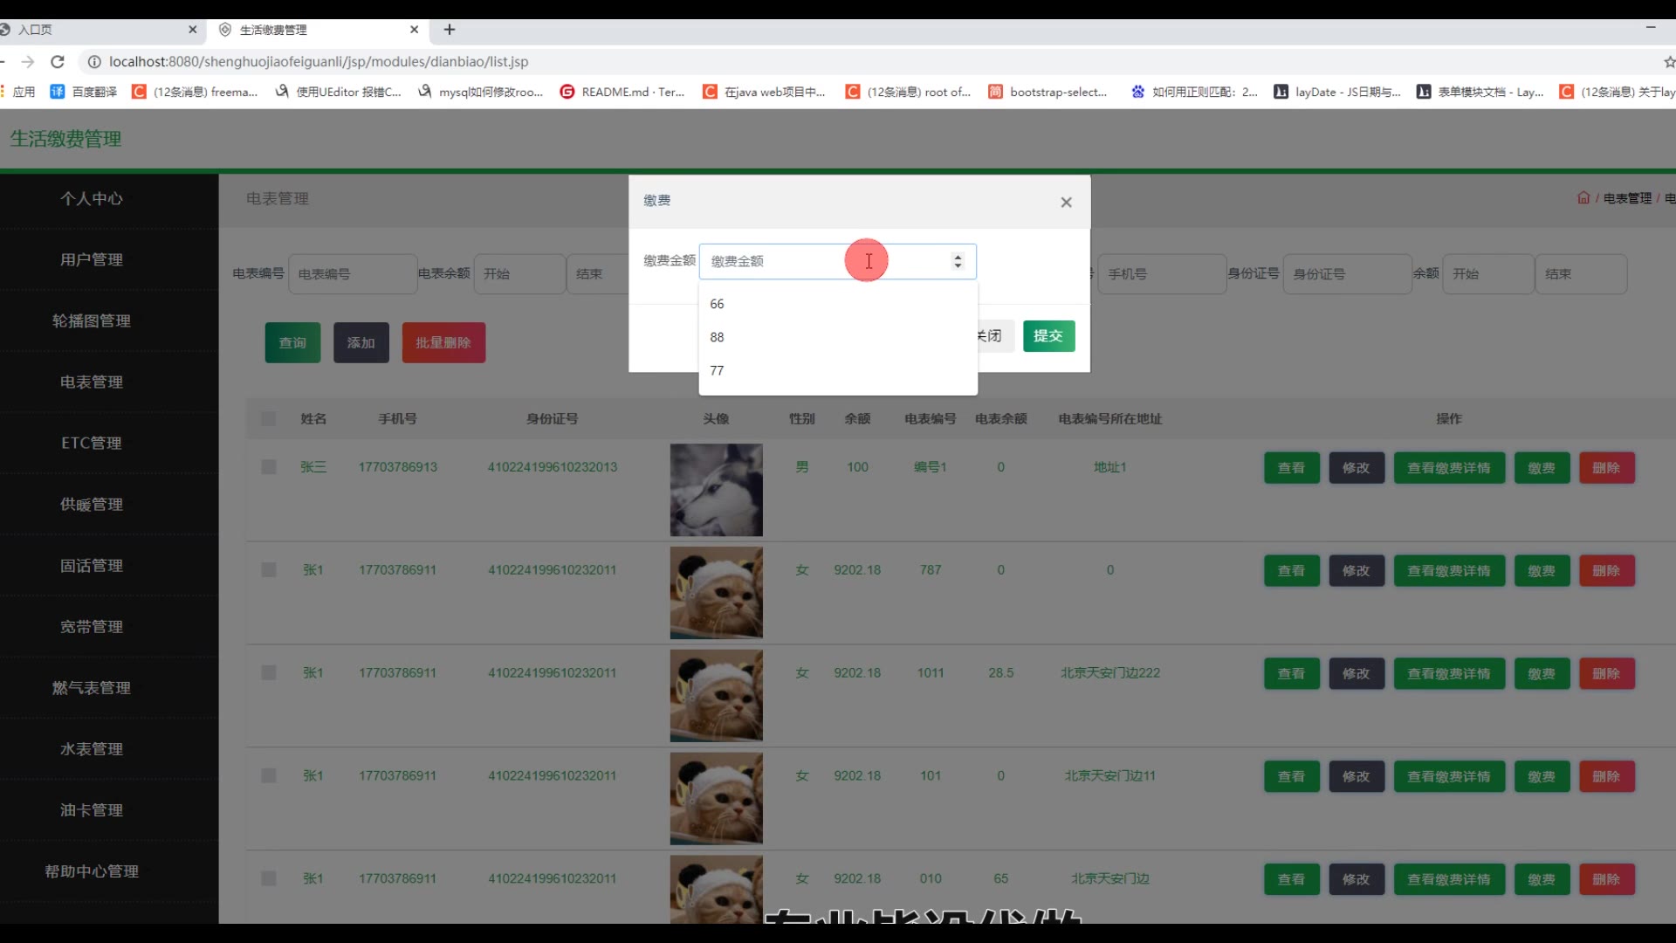Open the 百度翻译 bookmark

[84, 92]
